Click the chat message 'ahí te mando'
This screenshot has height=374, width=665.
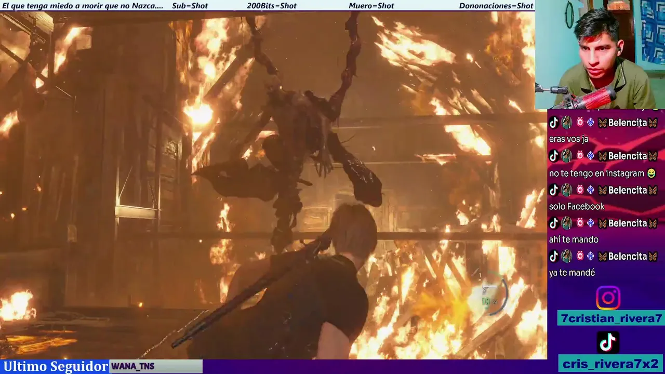point(574,239)
